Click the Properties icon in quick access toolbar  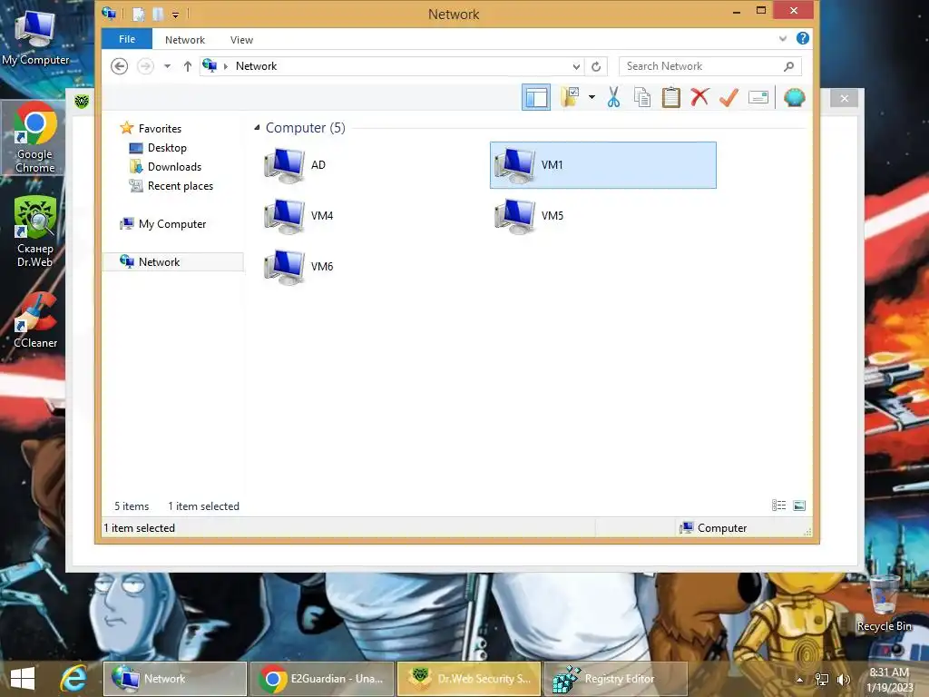(x=139, y=14)
